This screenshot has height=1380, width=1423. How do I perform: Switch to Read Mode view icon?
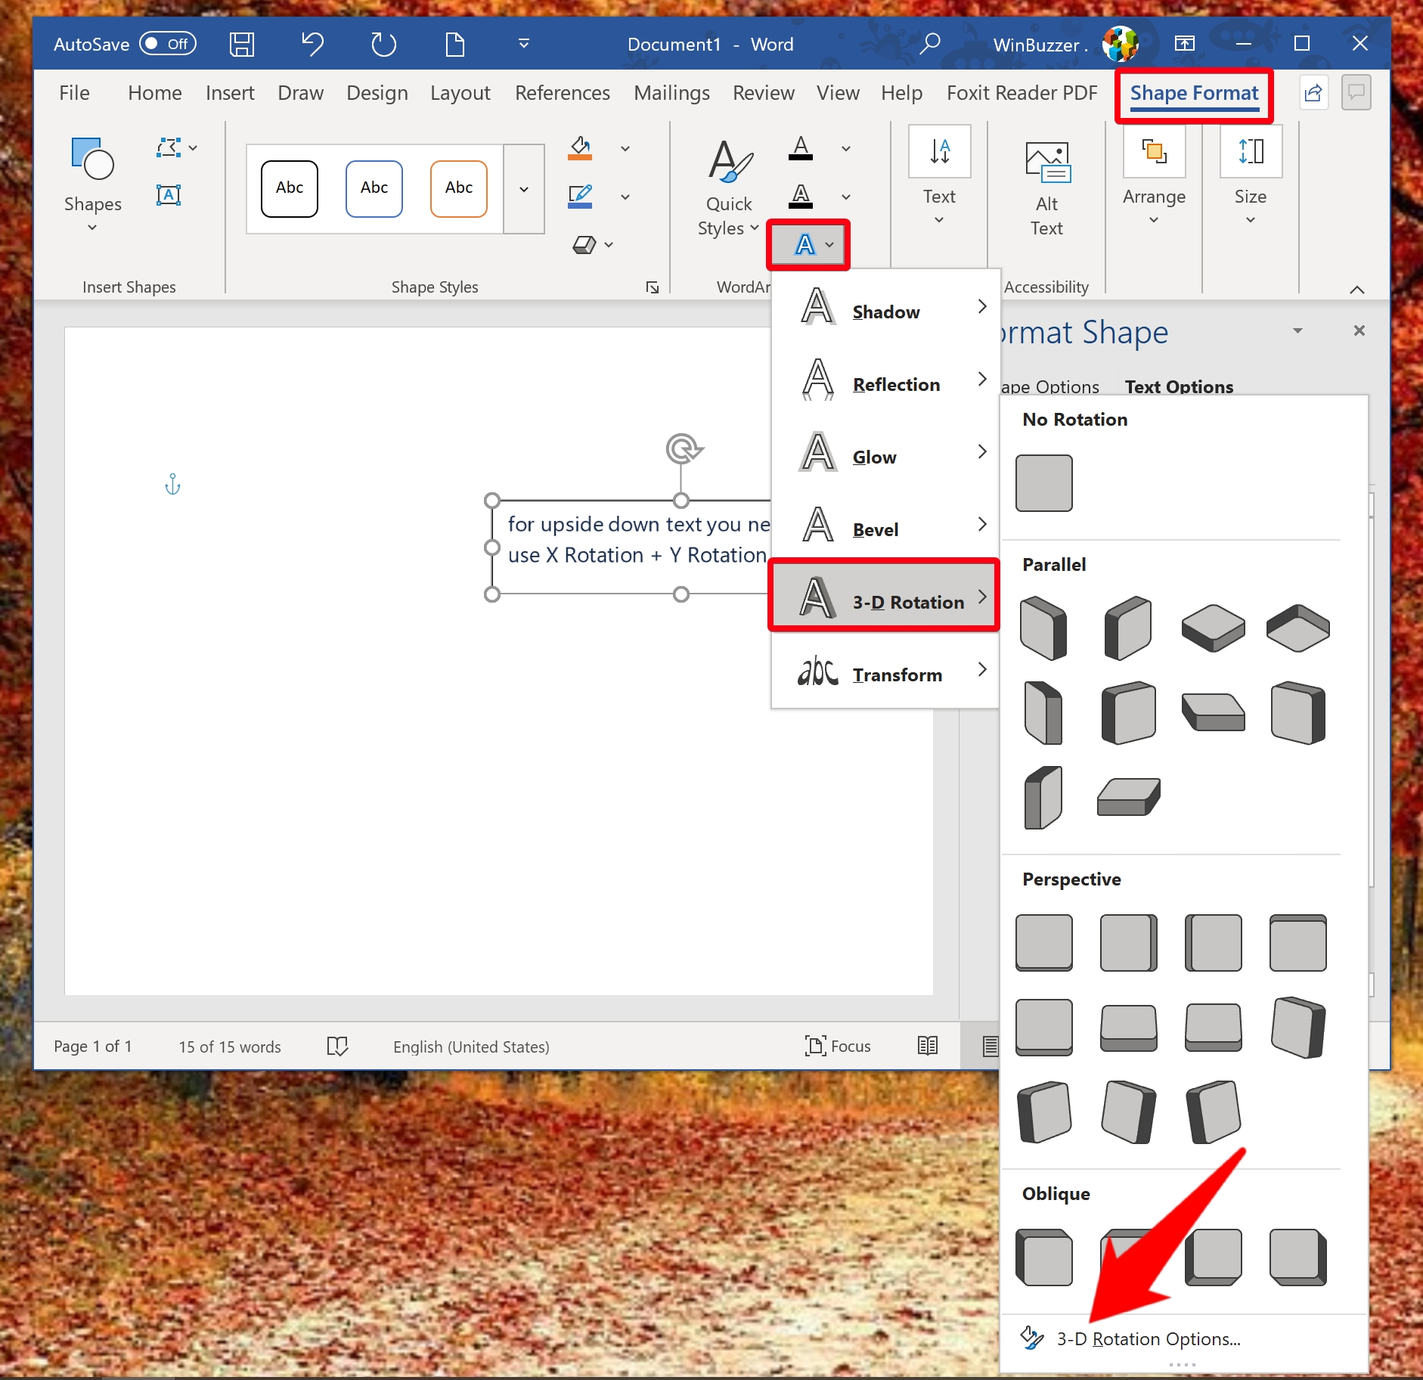[928, 1047]
